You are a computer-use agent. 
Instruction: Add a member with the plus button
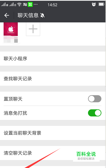[x=33, y=29]
